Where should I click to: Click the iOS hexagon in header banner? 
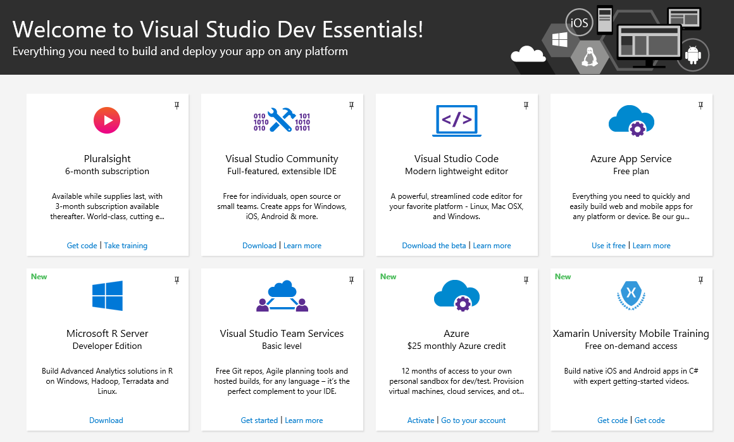(579, 22)
